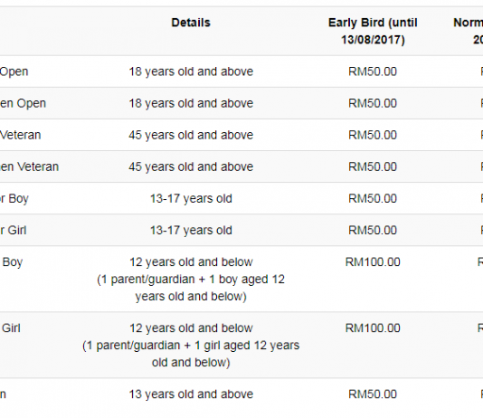The image size is (483, 418).
Task: Select the RM50.00 price in the 13-17 Girl row
Action: point(373,230)
